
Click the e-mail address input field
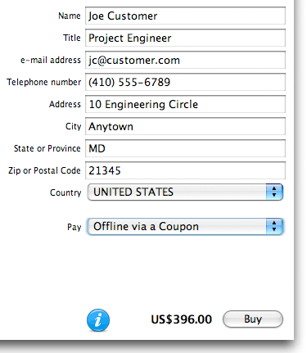click(x=185, y=60)
